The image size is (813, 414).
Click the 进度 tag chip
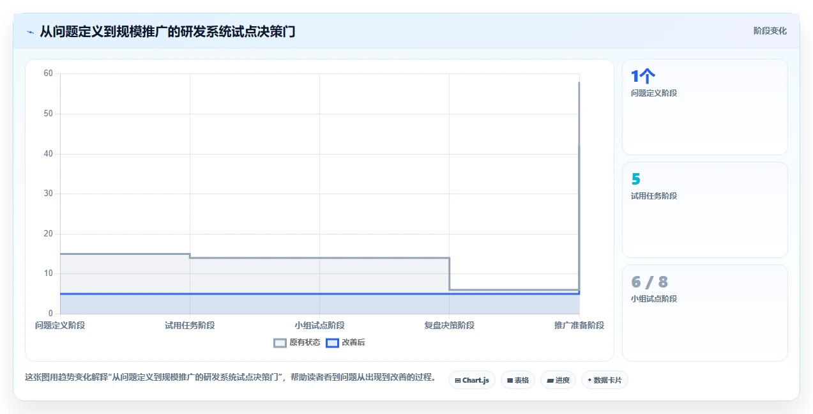(558, 380)
